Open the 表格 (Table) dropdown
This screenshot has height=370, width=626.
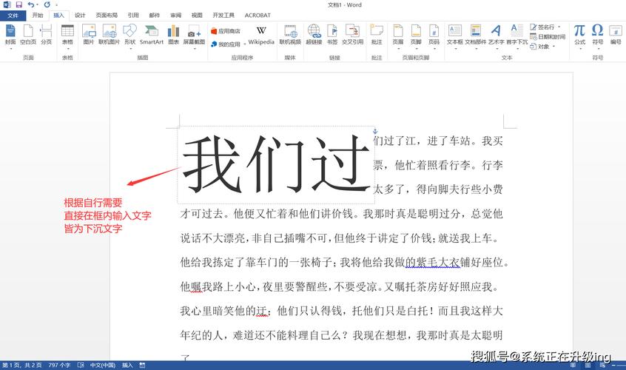tap(67, 36)
